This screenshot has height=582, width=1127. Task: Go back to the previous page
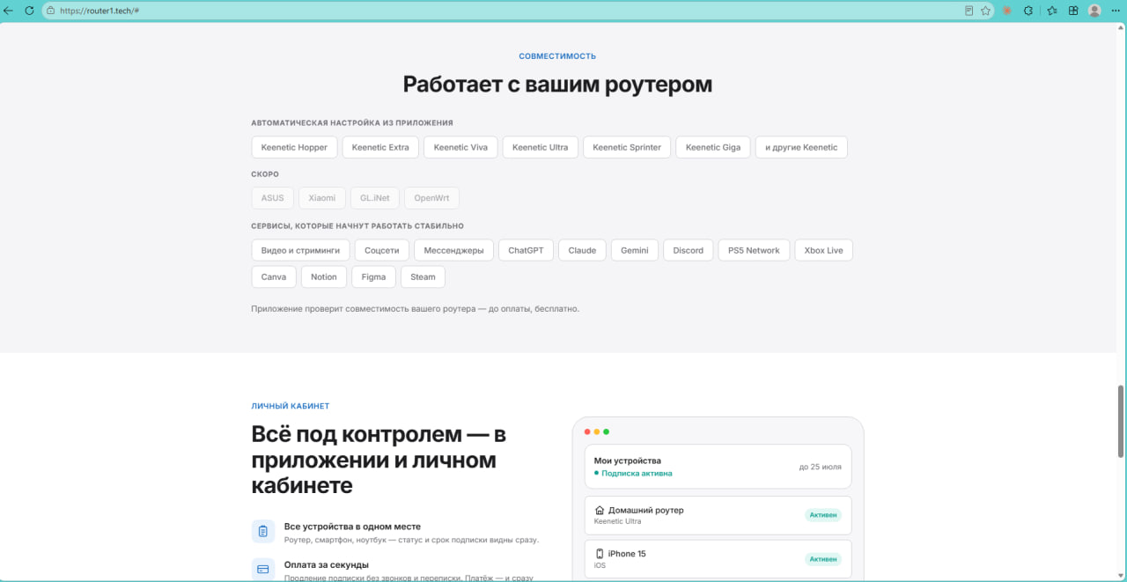[9, 11]
